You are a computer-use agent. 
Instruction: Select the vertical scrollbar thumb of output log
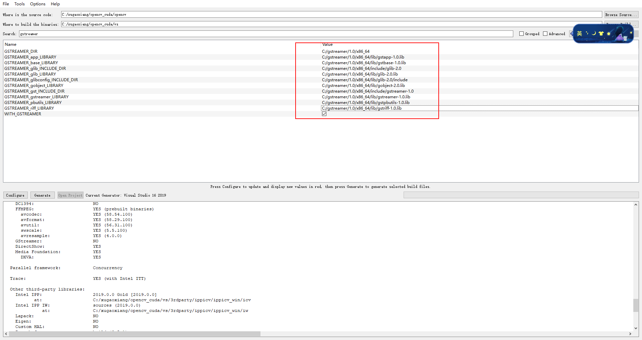click(636, 305)
